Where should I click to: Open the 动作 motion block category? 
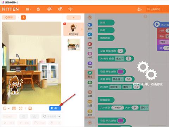coord(90,46)
